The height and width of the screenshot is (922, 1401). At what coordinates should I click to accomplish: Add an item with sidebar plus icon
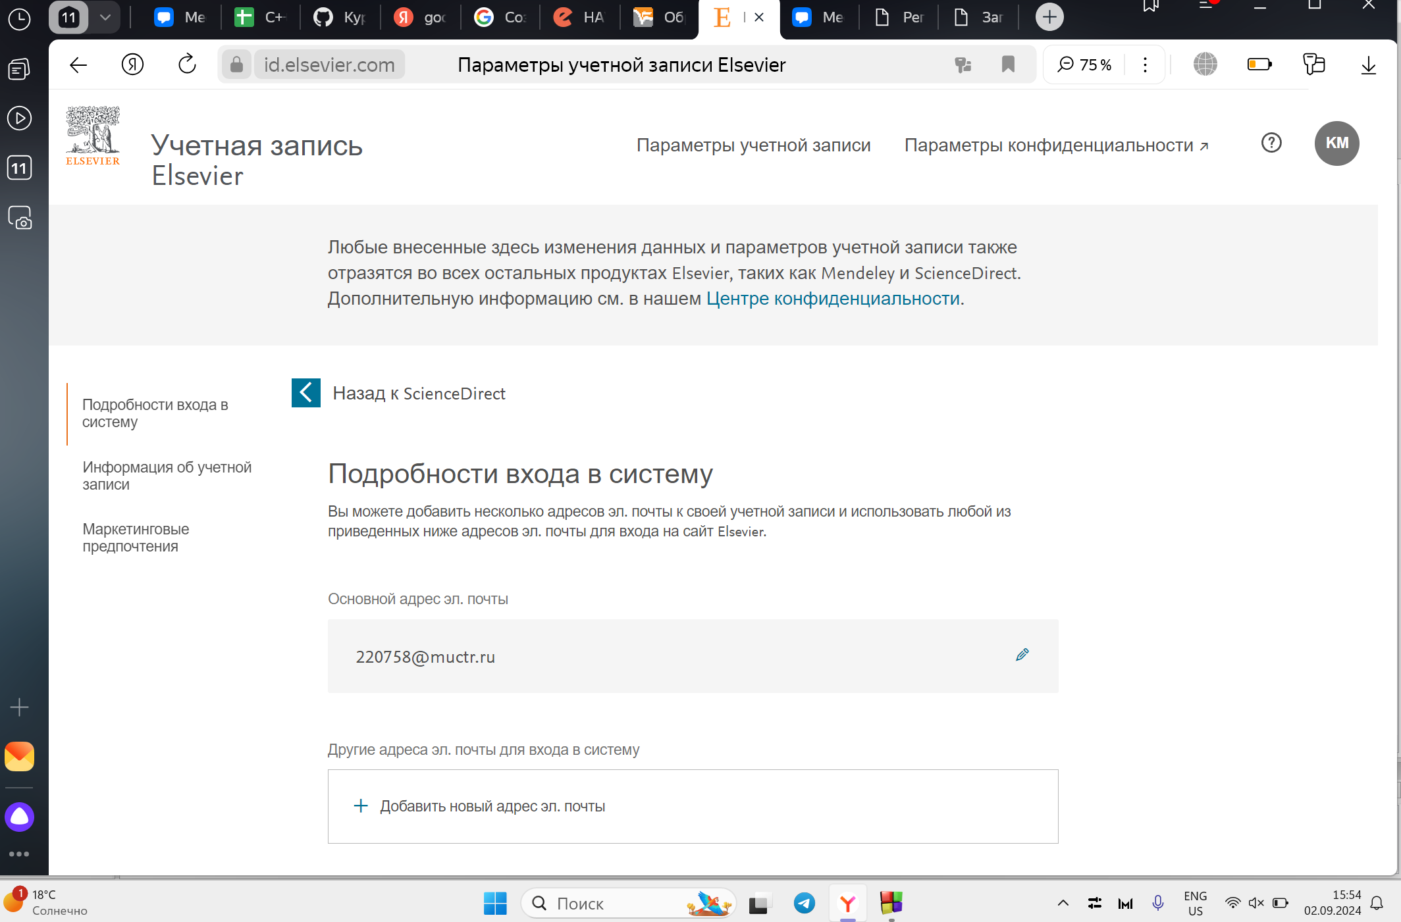[19, 707]
